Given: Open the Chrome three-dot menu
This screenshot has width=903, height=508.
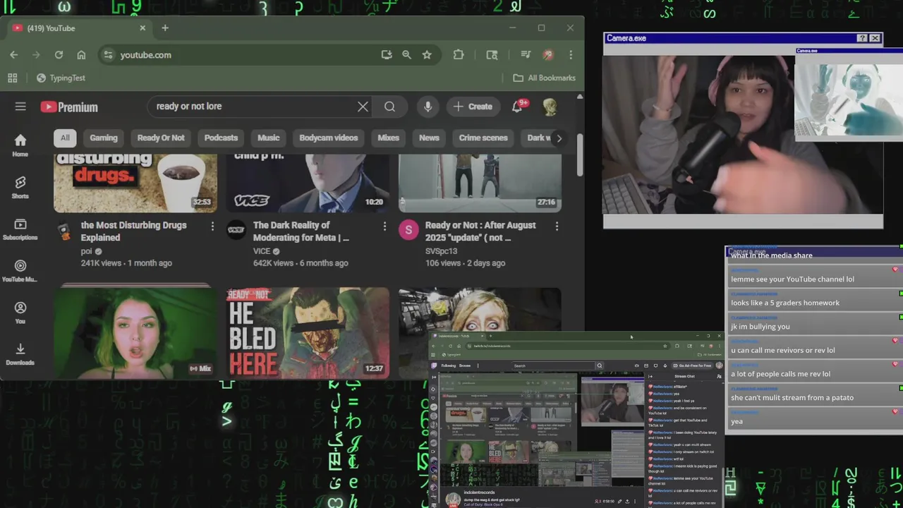Looking at the screenshot, I should (571, 55).
